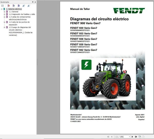Click the tractor image on the cover page
The height and width of the screenshot is (139, 154).
pos(108,79)
